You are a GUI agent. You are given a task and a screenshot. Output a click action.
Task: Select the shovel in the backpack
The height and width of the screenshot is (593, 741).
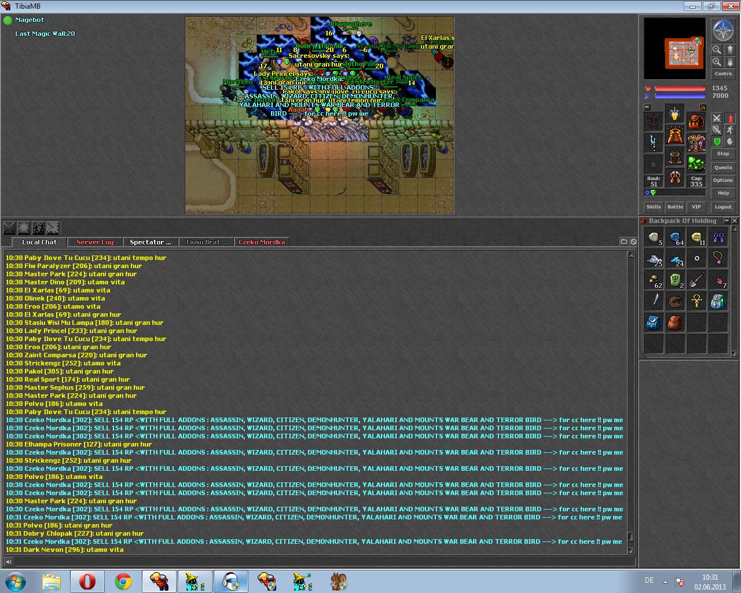[696, 280]
